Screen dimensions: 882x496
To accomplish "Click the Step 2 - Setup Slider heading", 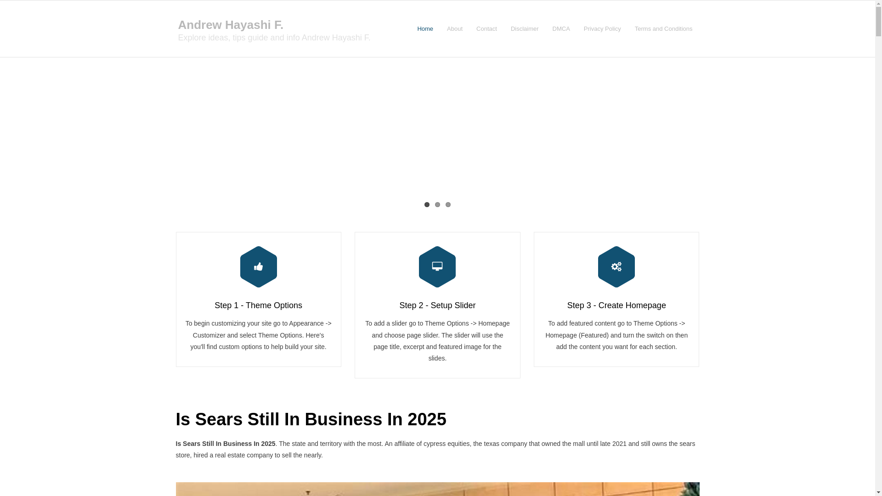I will pos(437,305).
